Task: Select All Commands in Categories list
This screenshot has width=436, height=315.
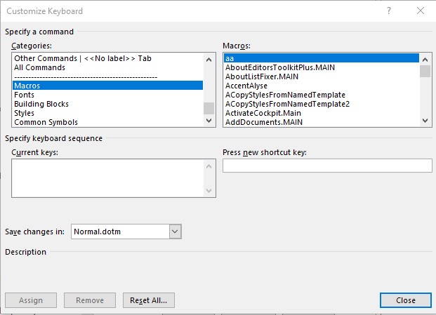Action: pos(40,67)
